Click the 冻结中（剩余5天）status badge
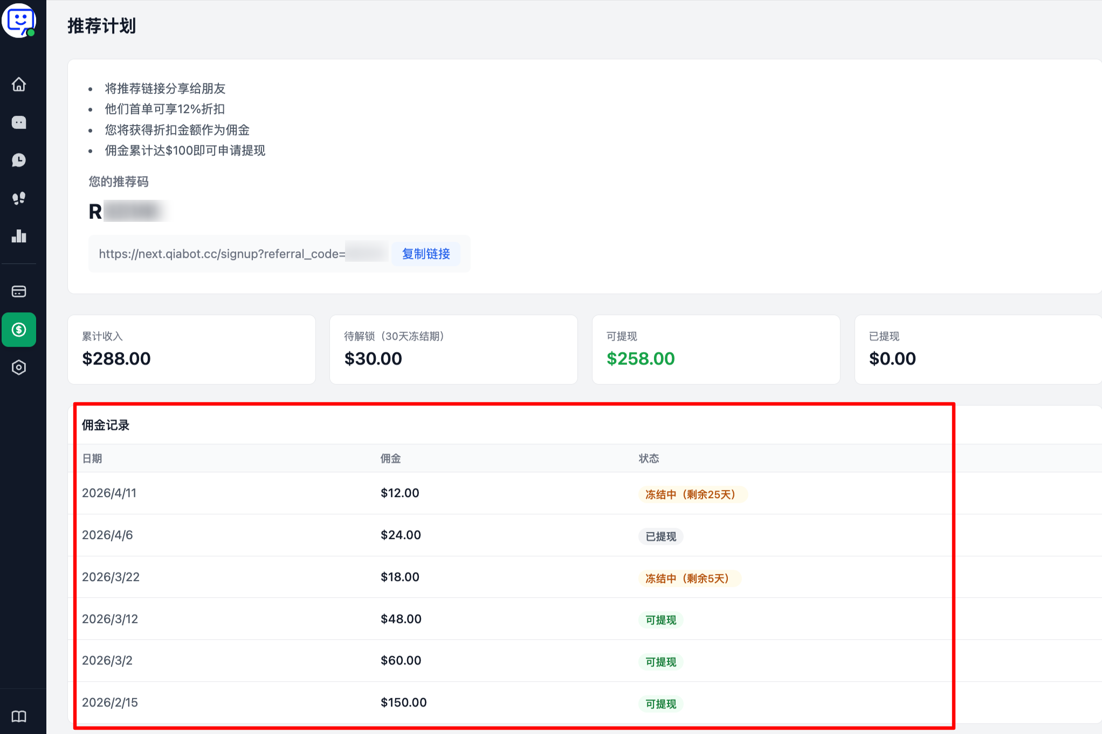 (x=690, y=578)
